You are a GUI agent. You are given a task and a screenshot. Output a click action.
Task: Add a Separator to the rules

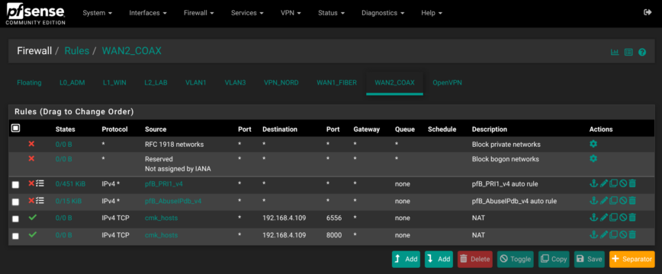632,260
